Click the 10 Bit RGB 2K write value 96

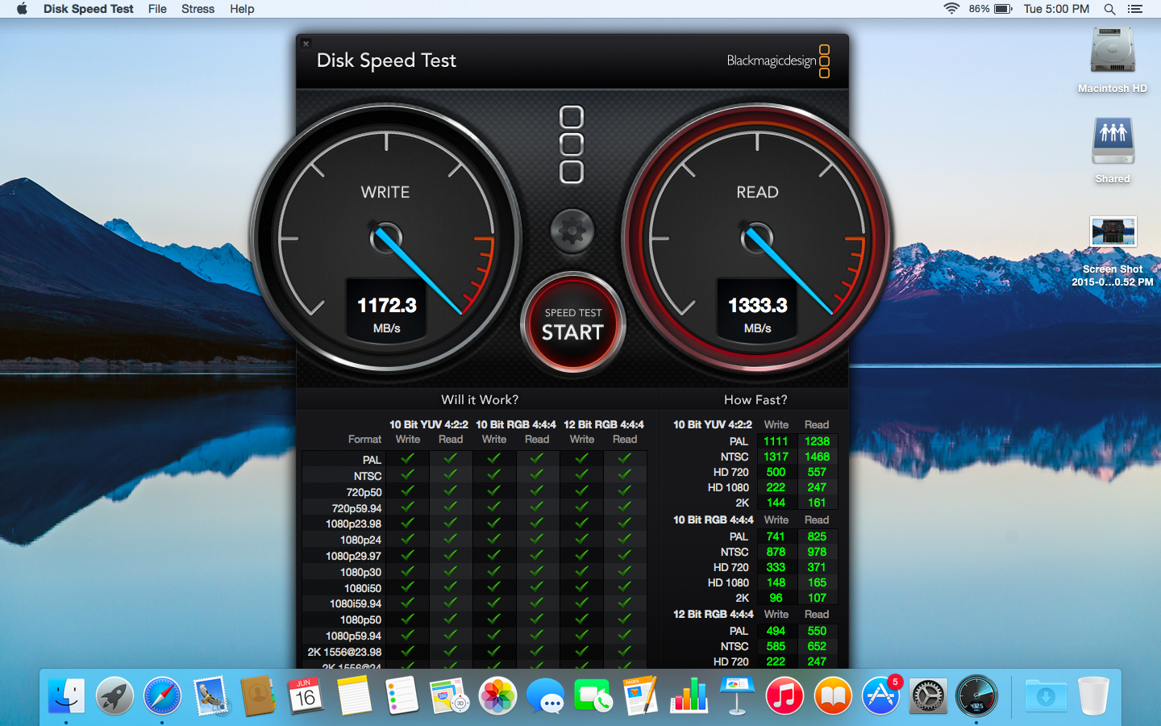tap(776, 598)
